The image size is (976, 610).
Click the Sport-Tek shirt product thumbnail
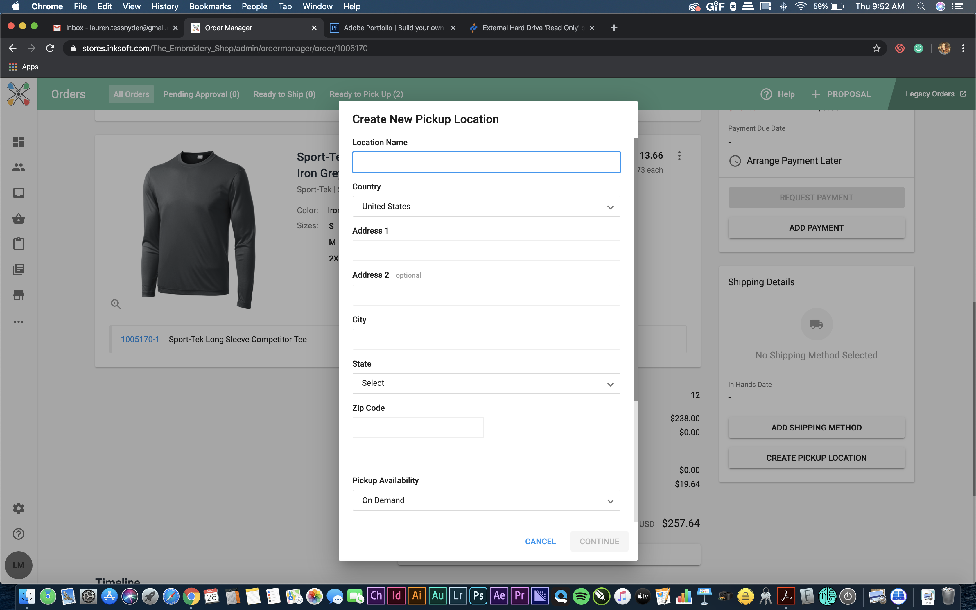click(198, 230)
